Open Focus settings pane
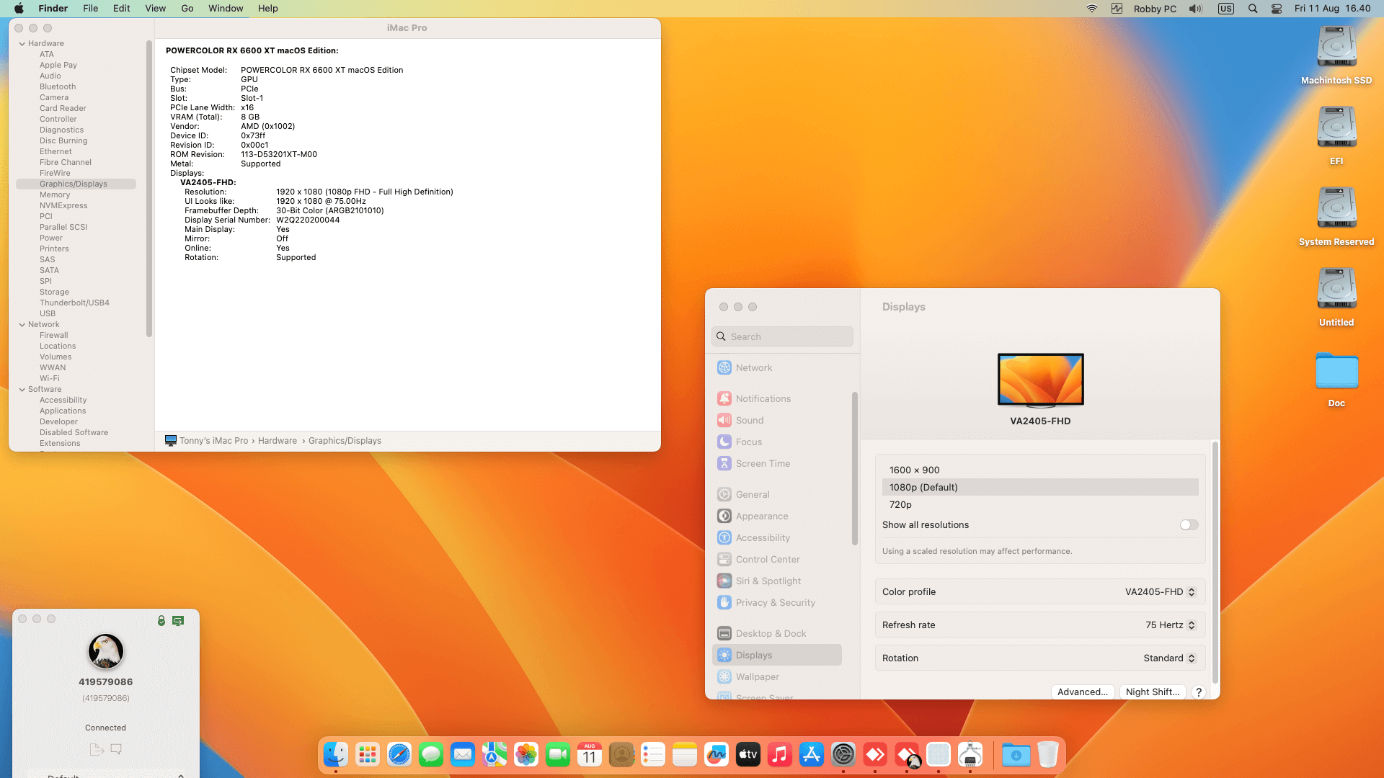Screen dimensions: 1384x778 point(776,442)
